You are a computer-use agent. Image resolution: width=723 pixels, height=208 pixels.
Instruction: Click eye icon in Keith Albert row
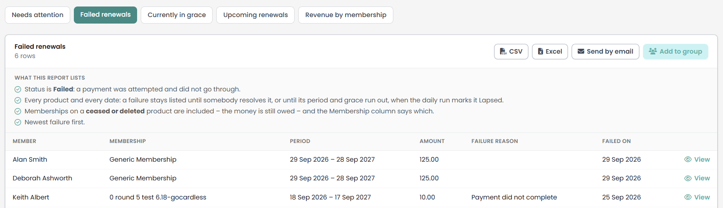688,197
